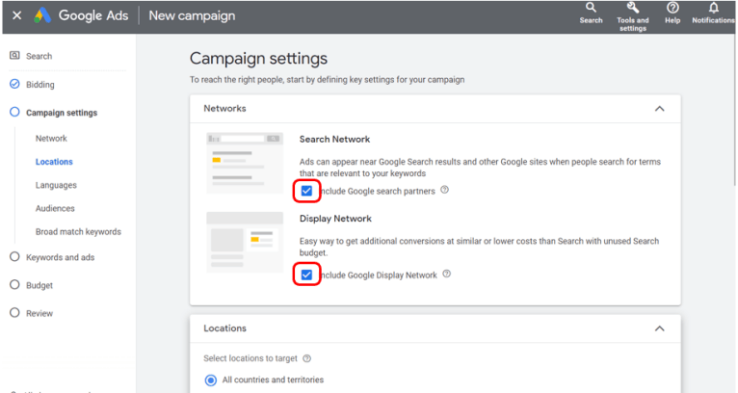Uncheck Include Google search partners
This screenshot has height=393, width=738.
[x=306, y=191]
